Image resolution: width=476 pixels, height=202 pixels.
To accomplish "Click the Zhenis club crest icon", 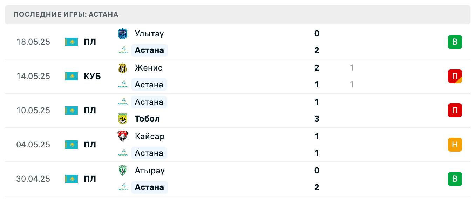I will [x=122, y=68].
